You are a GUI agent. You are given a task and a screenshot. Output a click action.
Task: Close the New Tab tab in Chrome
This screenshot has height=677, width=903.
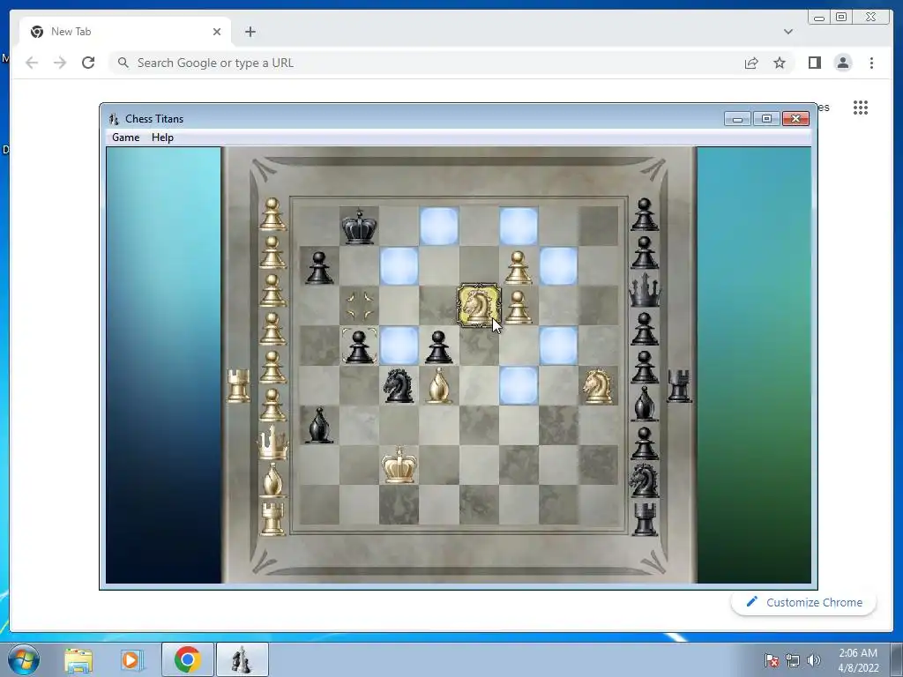217,32
